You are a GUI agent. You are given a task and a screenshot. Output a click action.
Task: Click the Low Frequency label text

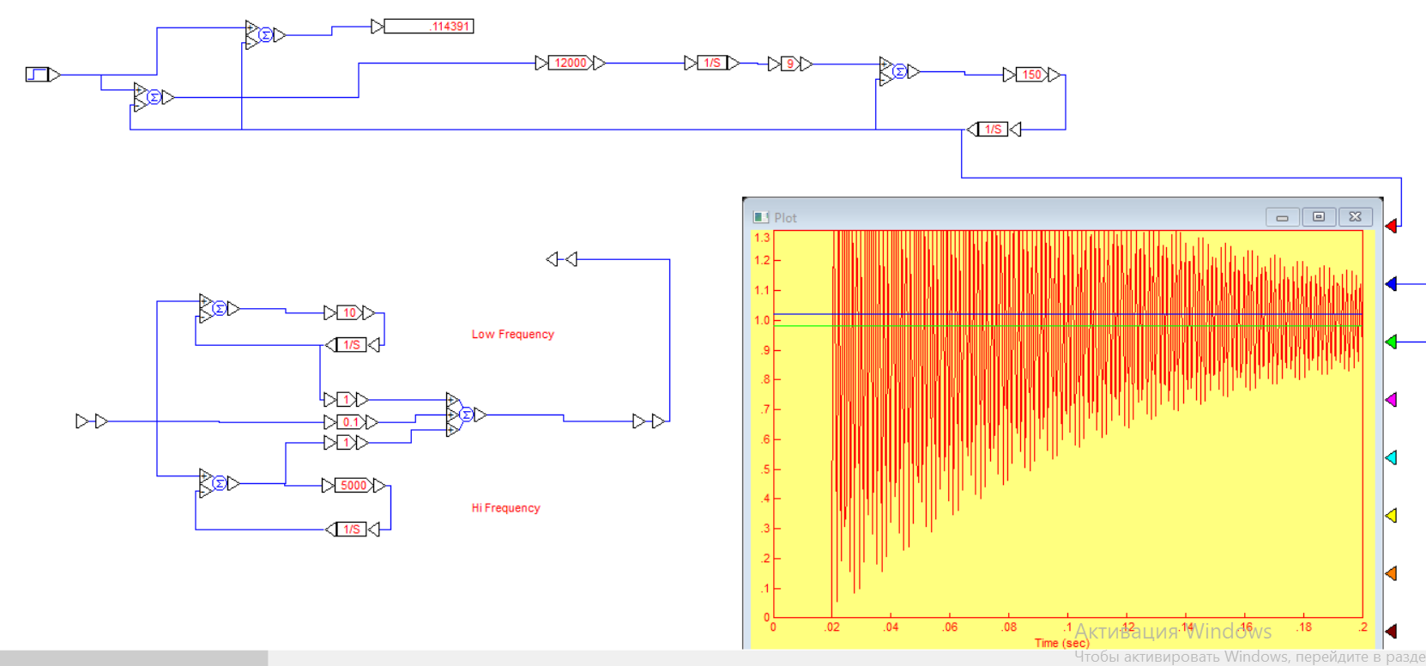point(512,335)
